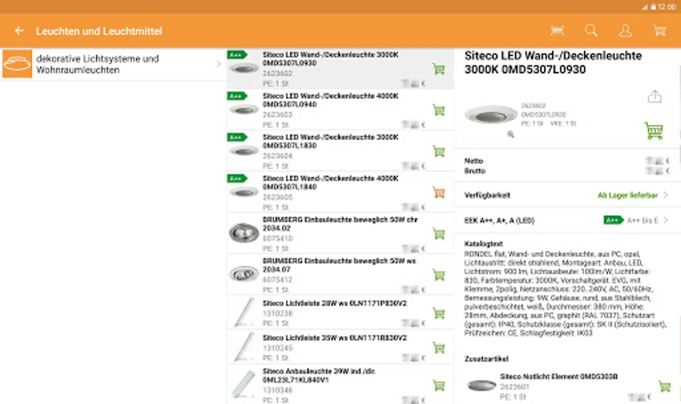The width and height of the screenshot is (681, 404).
Task: Open the user account icon
Action: coord(625,31)
